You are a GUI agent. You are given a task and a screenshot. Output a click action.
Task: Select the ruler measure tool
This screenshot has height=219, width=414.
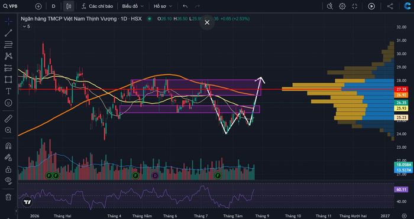(8, 119)
